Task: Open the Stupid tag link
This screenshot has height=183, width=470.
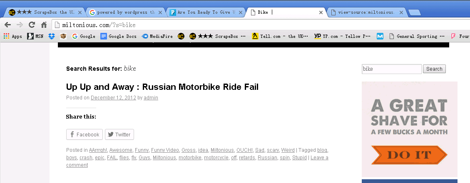Action: click(299, 158)
